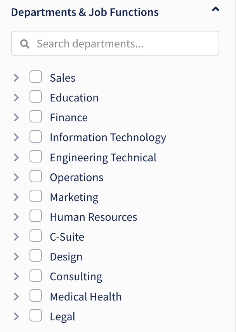This screenshot has width=236, height=332.
Task: Click the Consulting department label
Action: click(76, 277)
